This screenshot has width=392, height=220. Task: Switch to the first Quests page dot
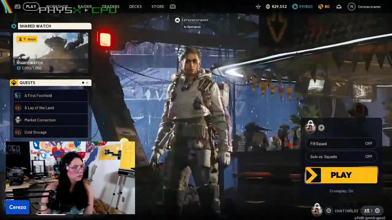(83, 83)
